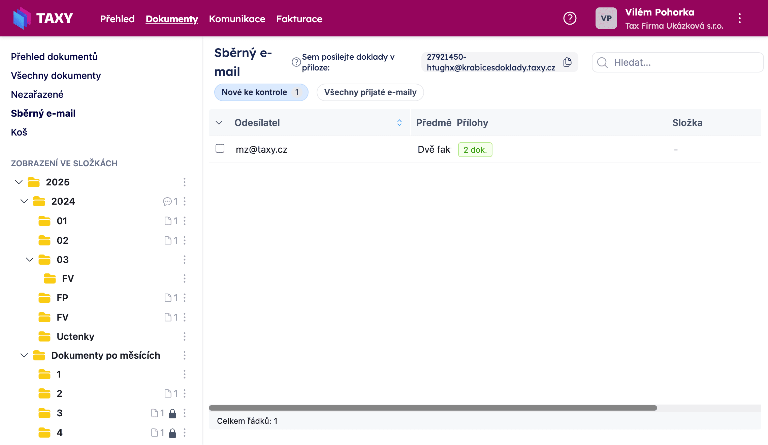Open three-dot menu for Uctenky folder
Viewport: 768px width, 445px height.
(x=184, y=336)
